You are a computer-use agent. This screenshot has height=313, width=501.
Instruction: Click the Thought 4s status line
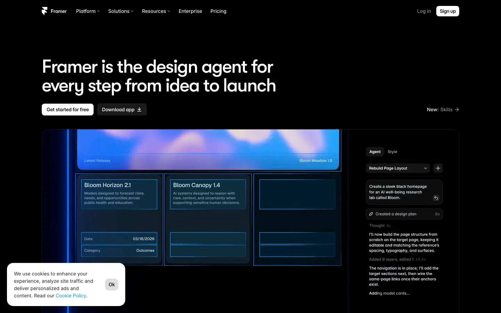[380, 226]
